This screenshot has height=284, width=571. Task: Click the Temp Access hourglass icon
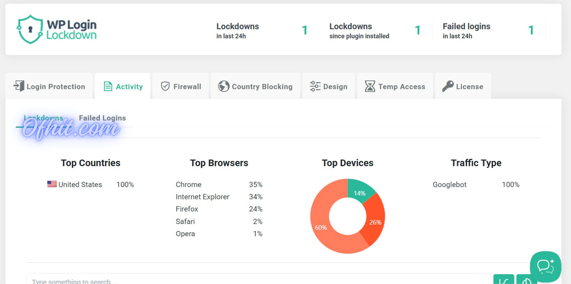(x=370, y=86)
